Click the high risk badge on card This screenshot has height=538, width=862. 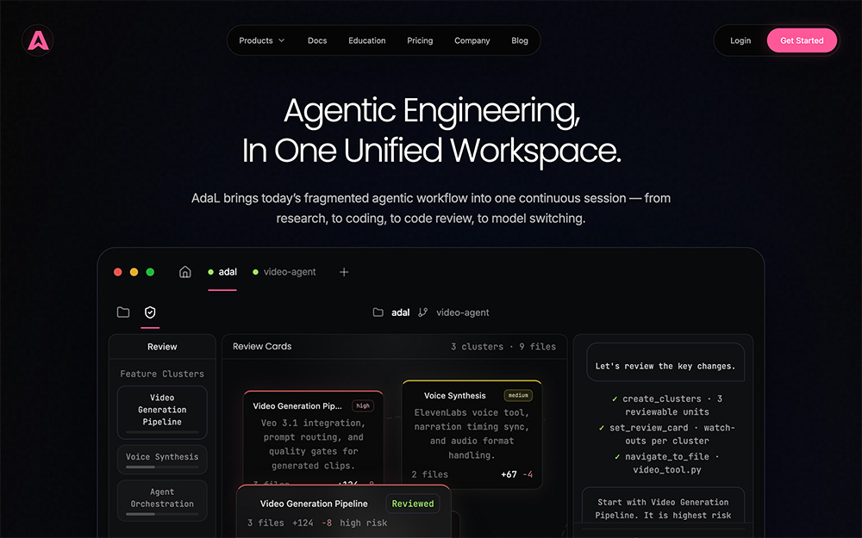click(363, 405)
